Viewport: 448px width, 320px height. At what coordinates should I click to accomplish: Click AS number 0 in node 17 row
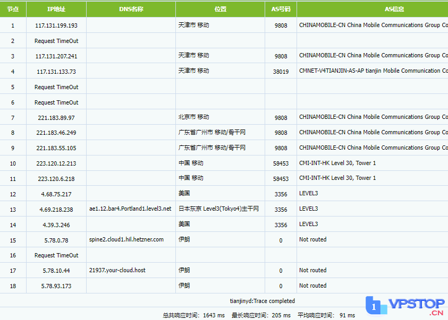tap(281, 271)
